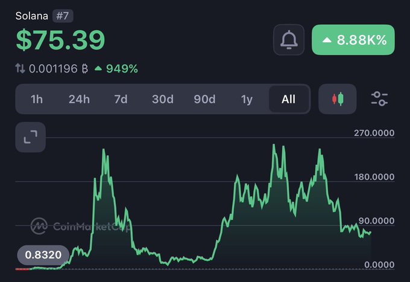
Task: Tap the 0.001196 BTC value
Action: click(58, 69)
